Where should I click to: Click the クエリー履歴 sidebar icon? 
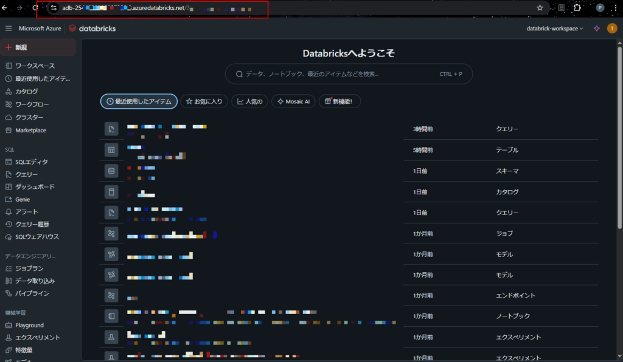tap(9, 224)
